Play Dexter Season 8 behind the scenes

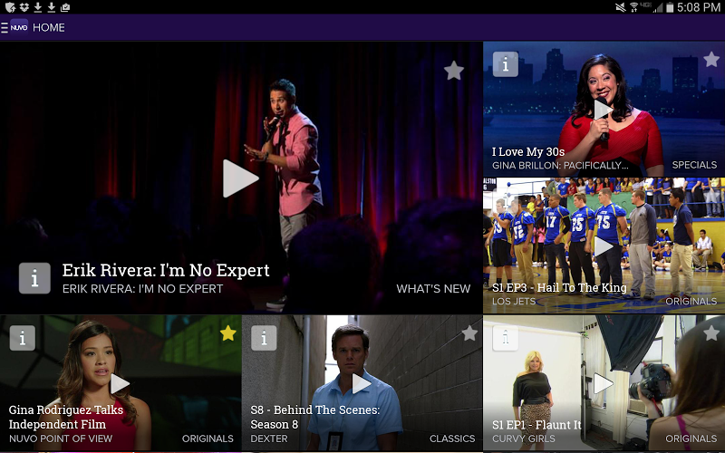click(362, 383)
